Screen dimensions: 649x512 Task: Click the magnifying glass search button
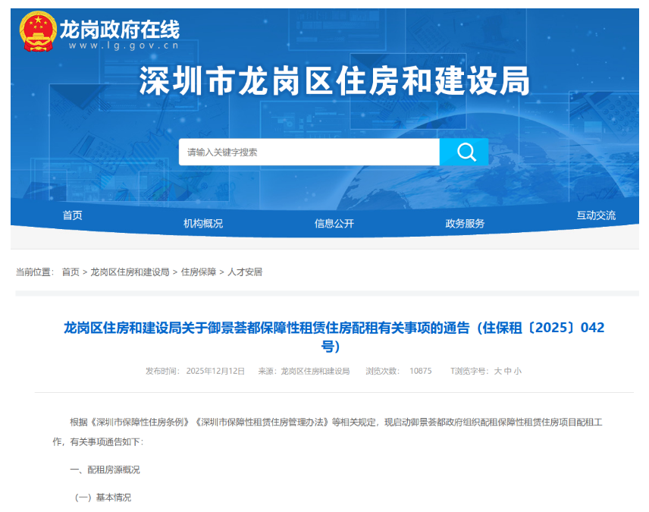[464, 152]
